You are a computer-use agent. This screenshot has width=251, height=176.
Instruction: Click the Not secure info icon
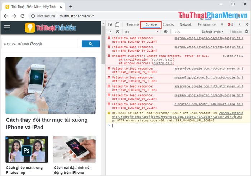[x=33, y=16]
